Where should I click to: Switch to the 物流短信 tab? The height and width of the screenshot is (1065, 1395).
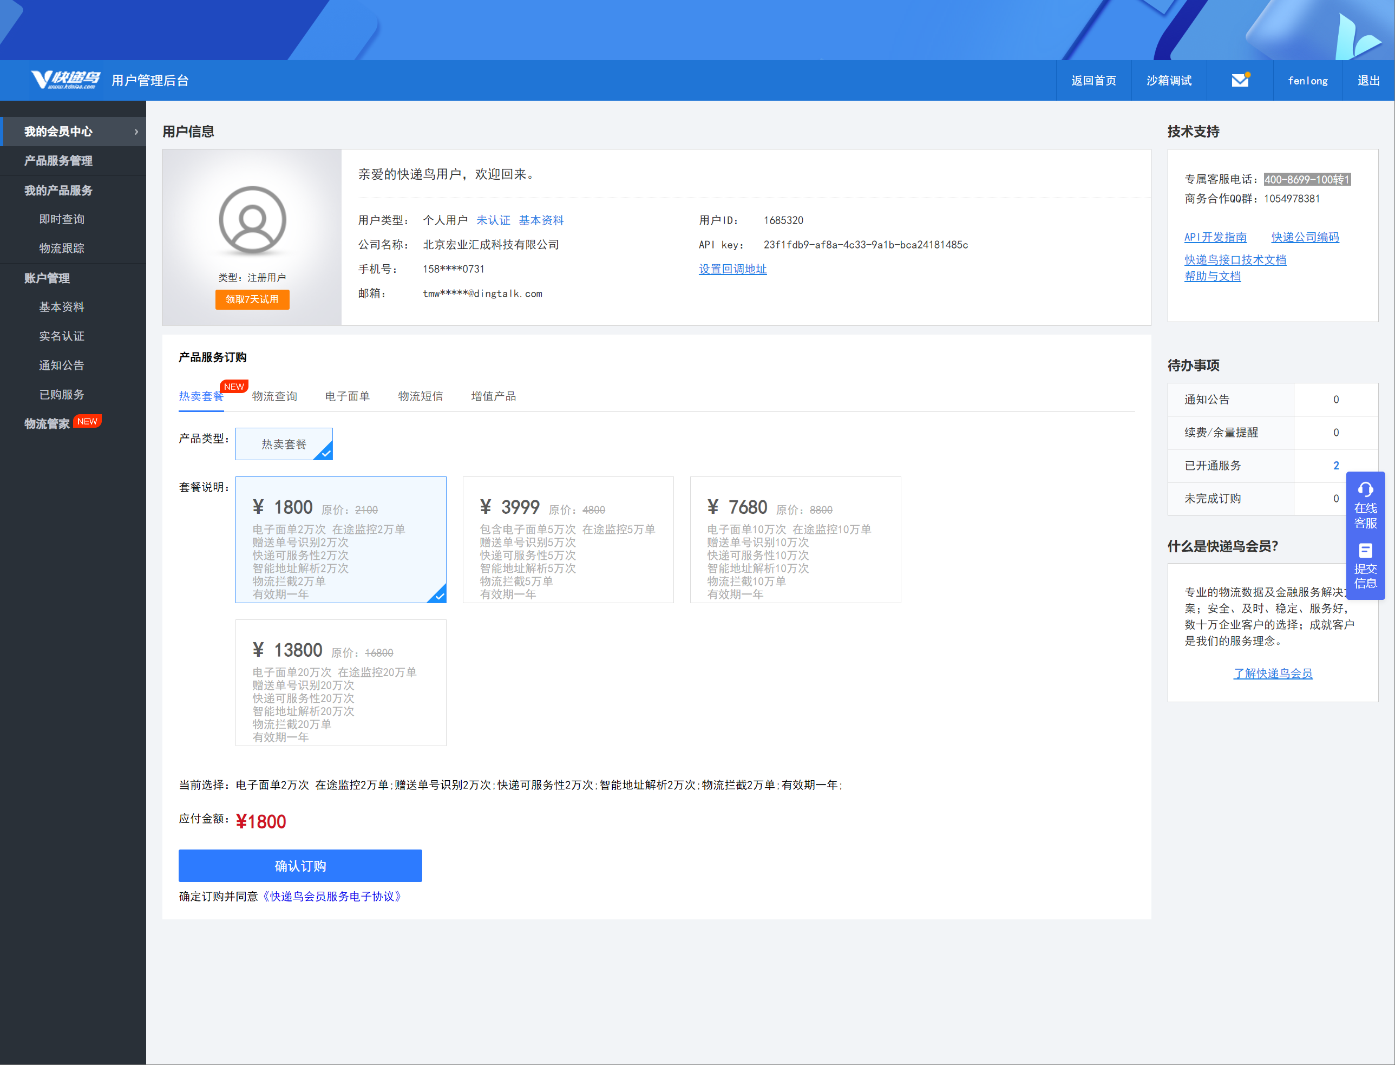(x=420, y=396)
